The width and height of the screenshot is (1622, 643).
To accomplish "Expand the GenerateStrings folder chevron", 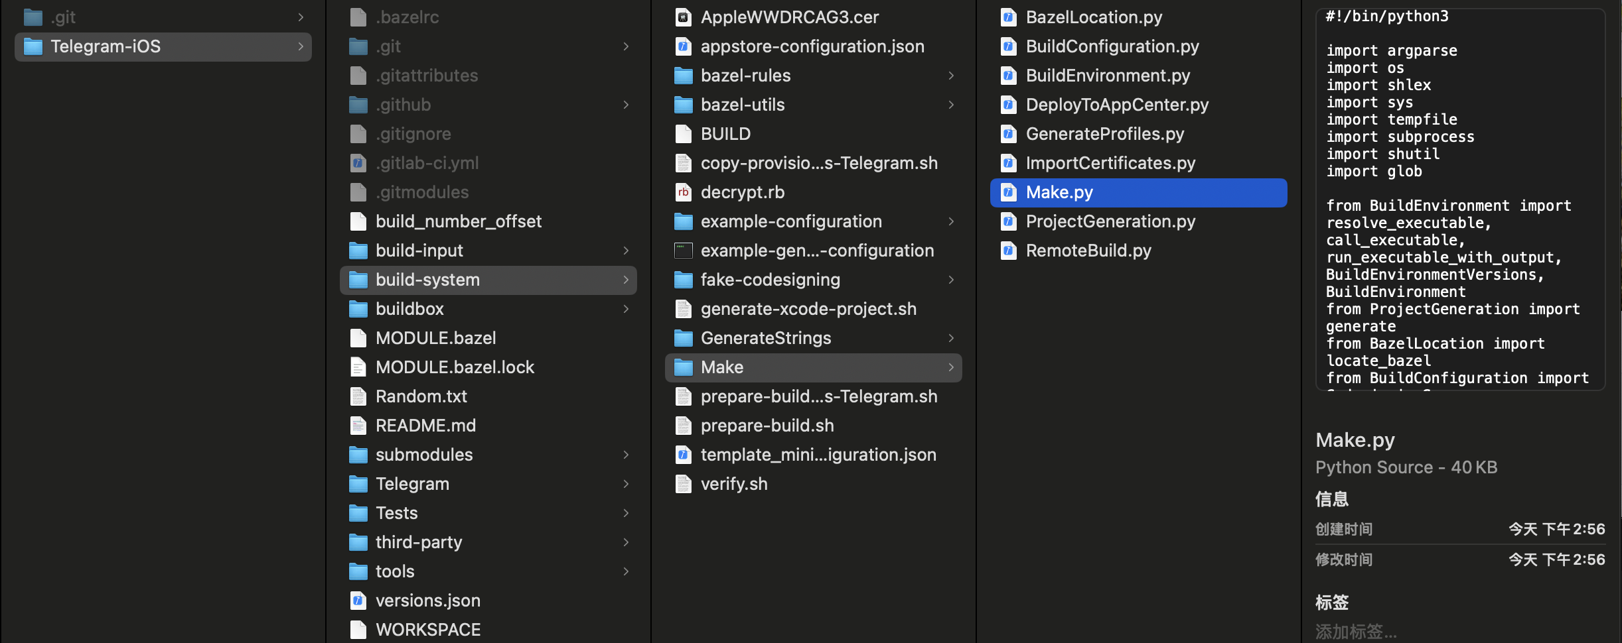I will (951, 338).
